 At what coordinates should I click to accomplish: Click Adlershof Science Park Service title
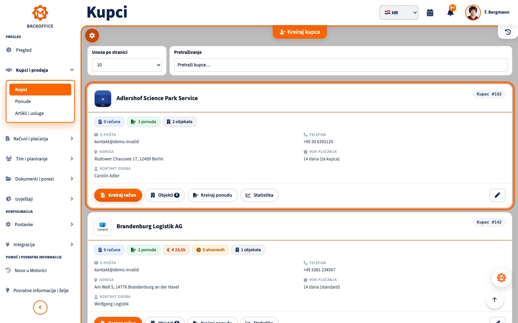click(x=157, y=98)
